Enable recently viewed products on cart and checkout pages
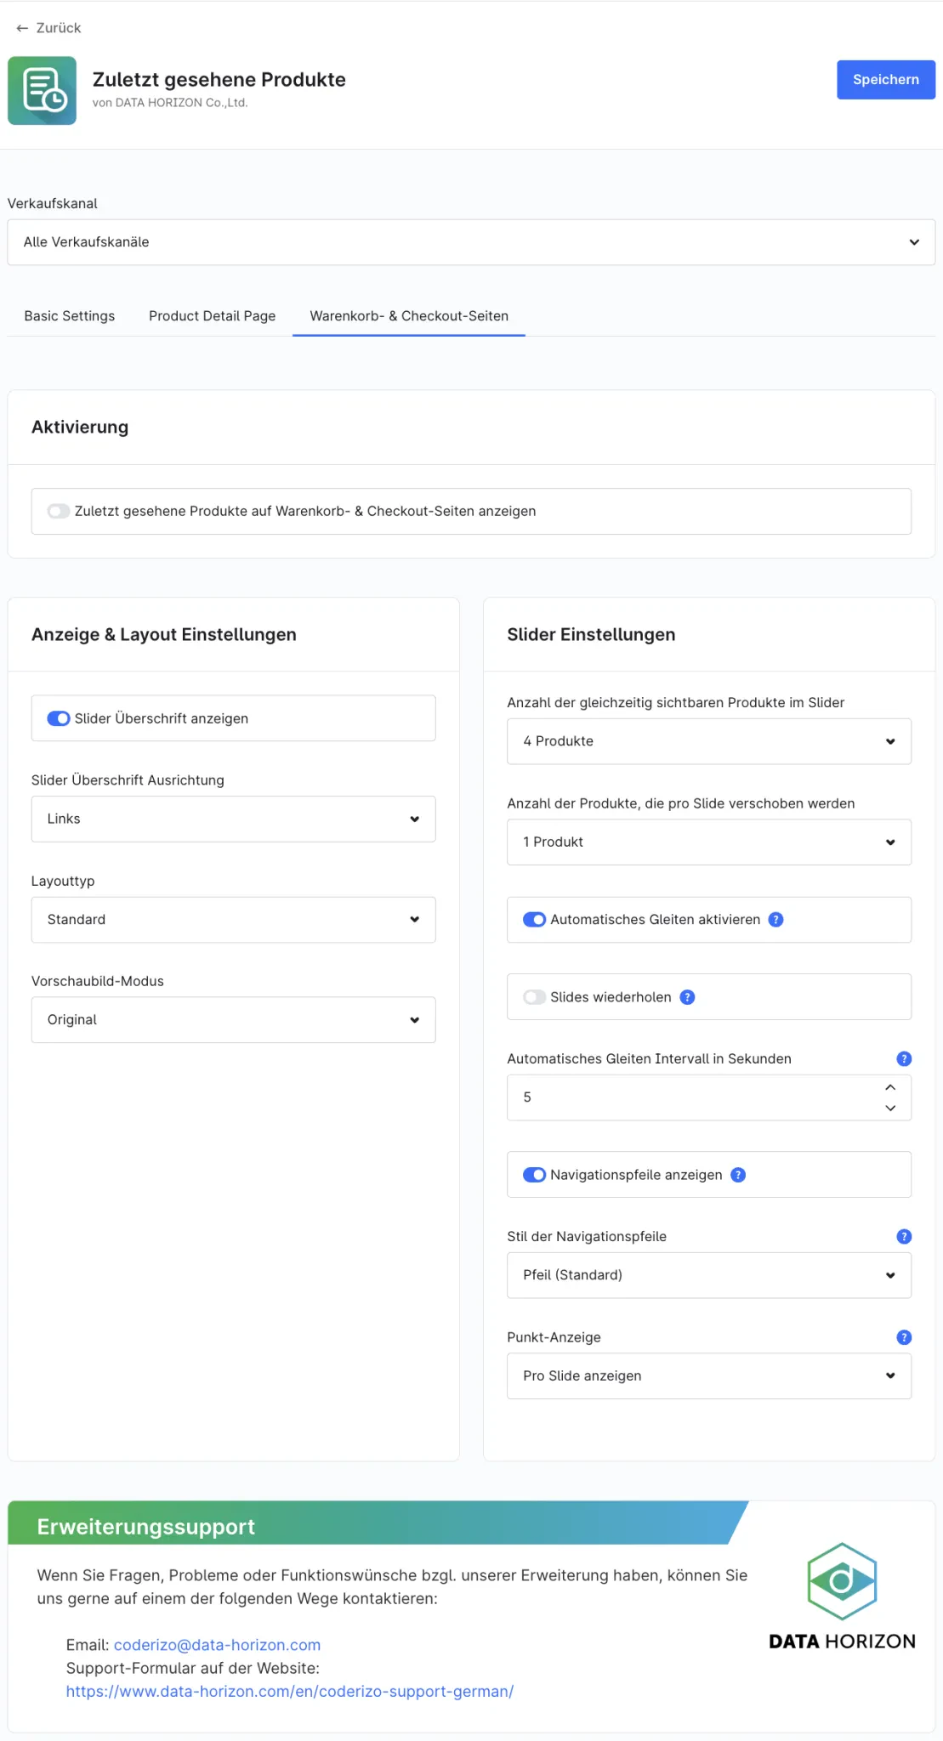The width and height of the screenshot is (943, 1741). point(59,511)
